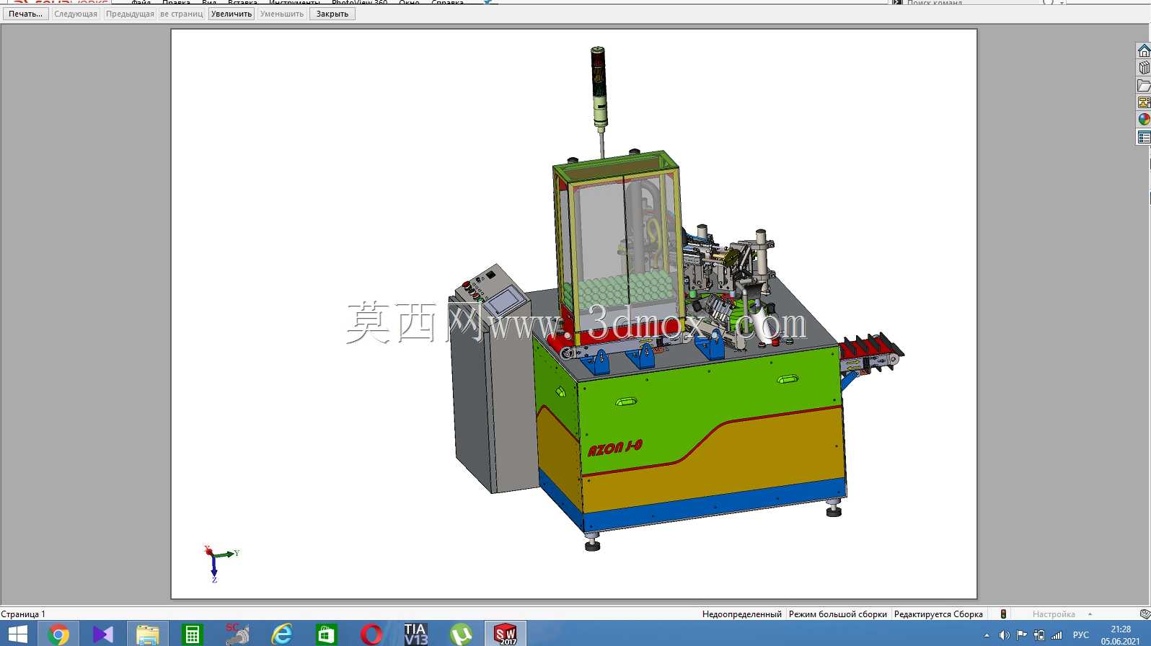The width and height of the screenshot is (1151, 646).
Task: Open the volume control in system tray
Action: click(1004, 635)
